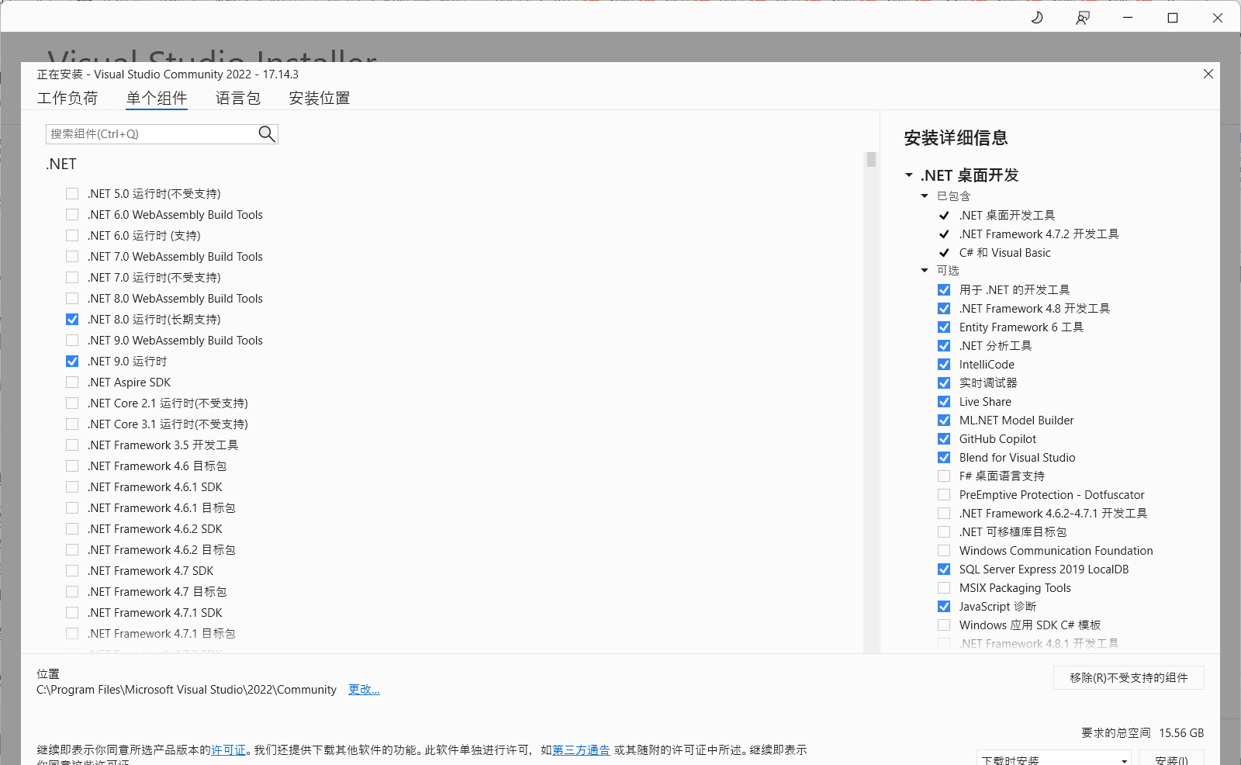Screen dimensions: 1241x765
Task: Collapse the .NET 桌面开发 section
Action: pos(909,175)
